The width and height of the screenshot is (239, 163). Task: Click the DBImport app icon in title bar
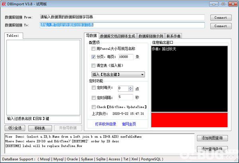[x=3, y=4]
